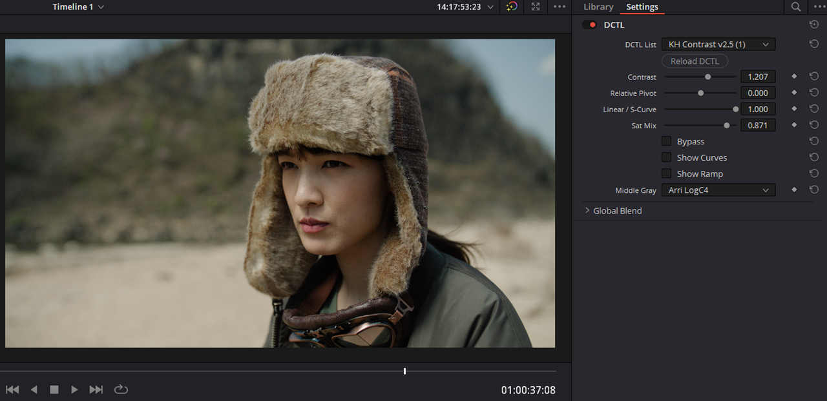Open the Middle Gray dropdown
827x401 pixels.
(718, 190)
